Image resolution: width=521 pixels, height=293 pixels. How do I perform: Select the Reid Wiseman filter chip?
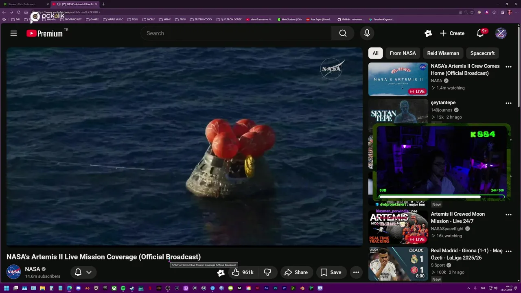pyautogui.click(x=443, y=53)
